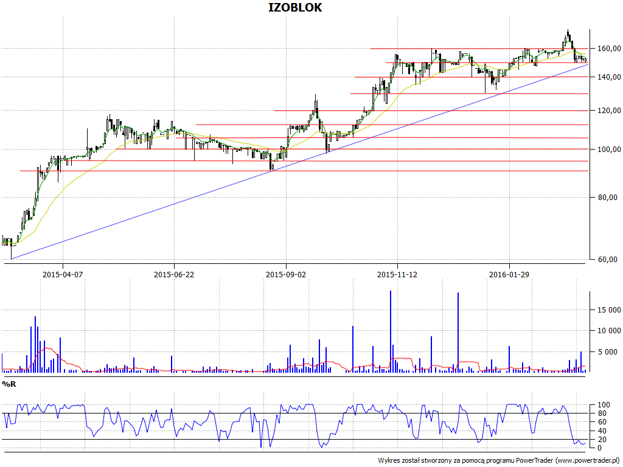
Task: Select the 2015-06-22 date label
Action: click(174, 274)
